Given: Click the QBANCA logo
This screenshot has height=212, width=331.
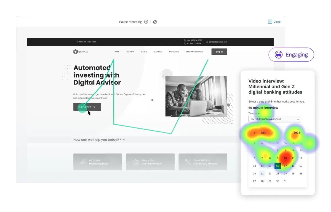Looking at the screenshot, I should (x=81, y=52).
